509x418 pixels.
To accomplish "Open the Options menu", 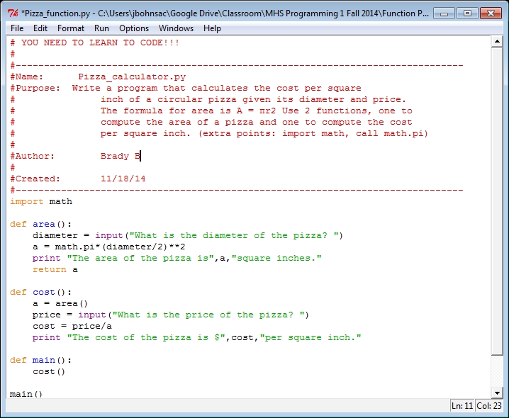I will coord(134,28).
